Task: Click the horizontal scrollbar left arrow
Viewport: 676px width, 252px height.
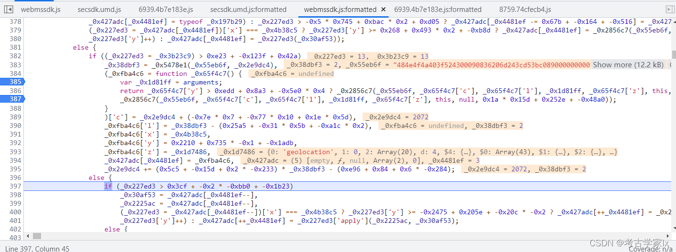Action: pyautogui.click(x=27, y=236)
